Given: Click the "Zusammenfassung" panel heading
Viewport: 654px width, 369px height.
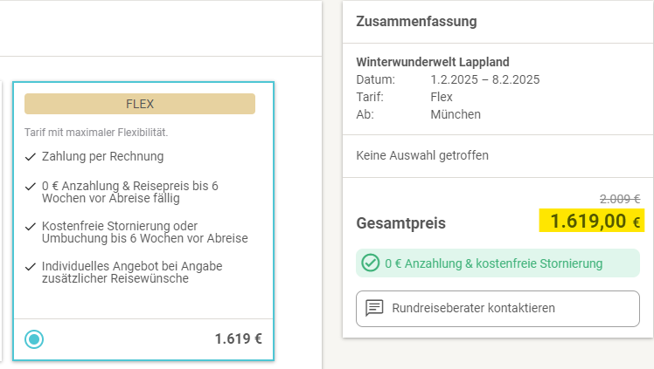Looking at the screenshot, I should 403,22.
